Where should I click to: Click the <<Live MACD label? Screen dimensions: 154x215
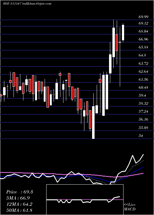[x=130, y=207]
